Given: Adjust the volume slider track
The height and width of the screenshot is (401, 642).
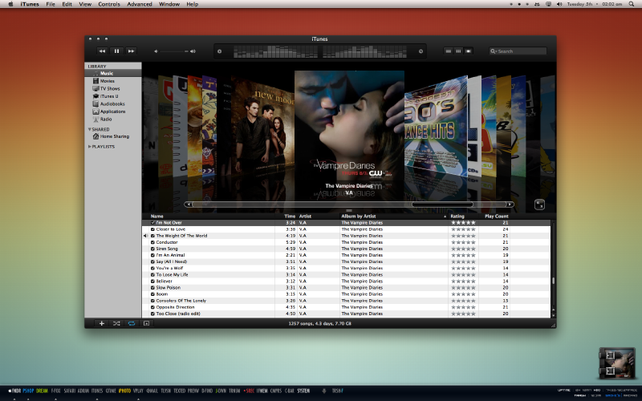Looking at the screenshot, I should [x=173, y=51].
